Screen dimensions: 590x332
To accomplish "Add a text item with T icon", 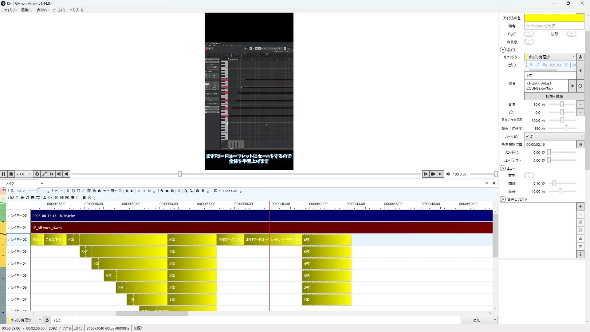I will pos(17,198).
